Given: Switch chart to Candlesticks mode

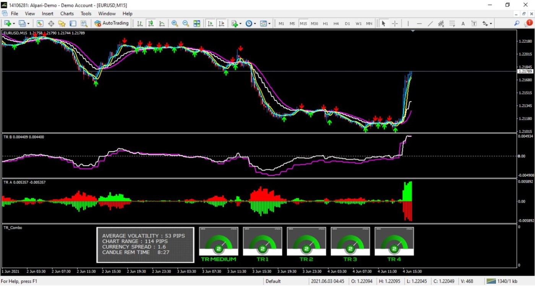Looking at the screenshot, I should click(x=151, y=24).
